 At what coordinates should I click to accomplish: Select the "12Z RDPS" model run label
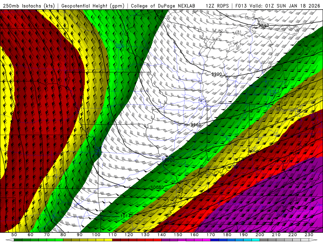click(217, 6)
